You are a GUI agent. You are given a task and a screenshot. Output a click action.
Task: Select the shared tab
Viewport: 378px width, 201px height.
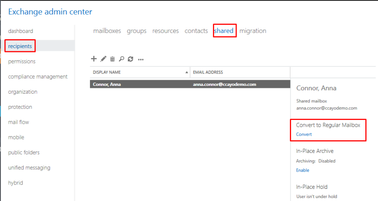pyautogui.click(x=224, y=31)
